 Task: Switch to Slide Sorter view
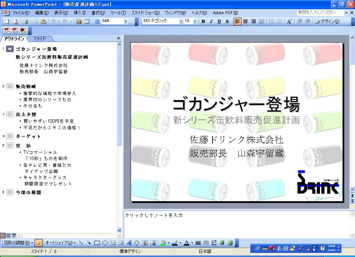point(9,236)
